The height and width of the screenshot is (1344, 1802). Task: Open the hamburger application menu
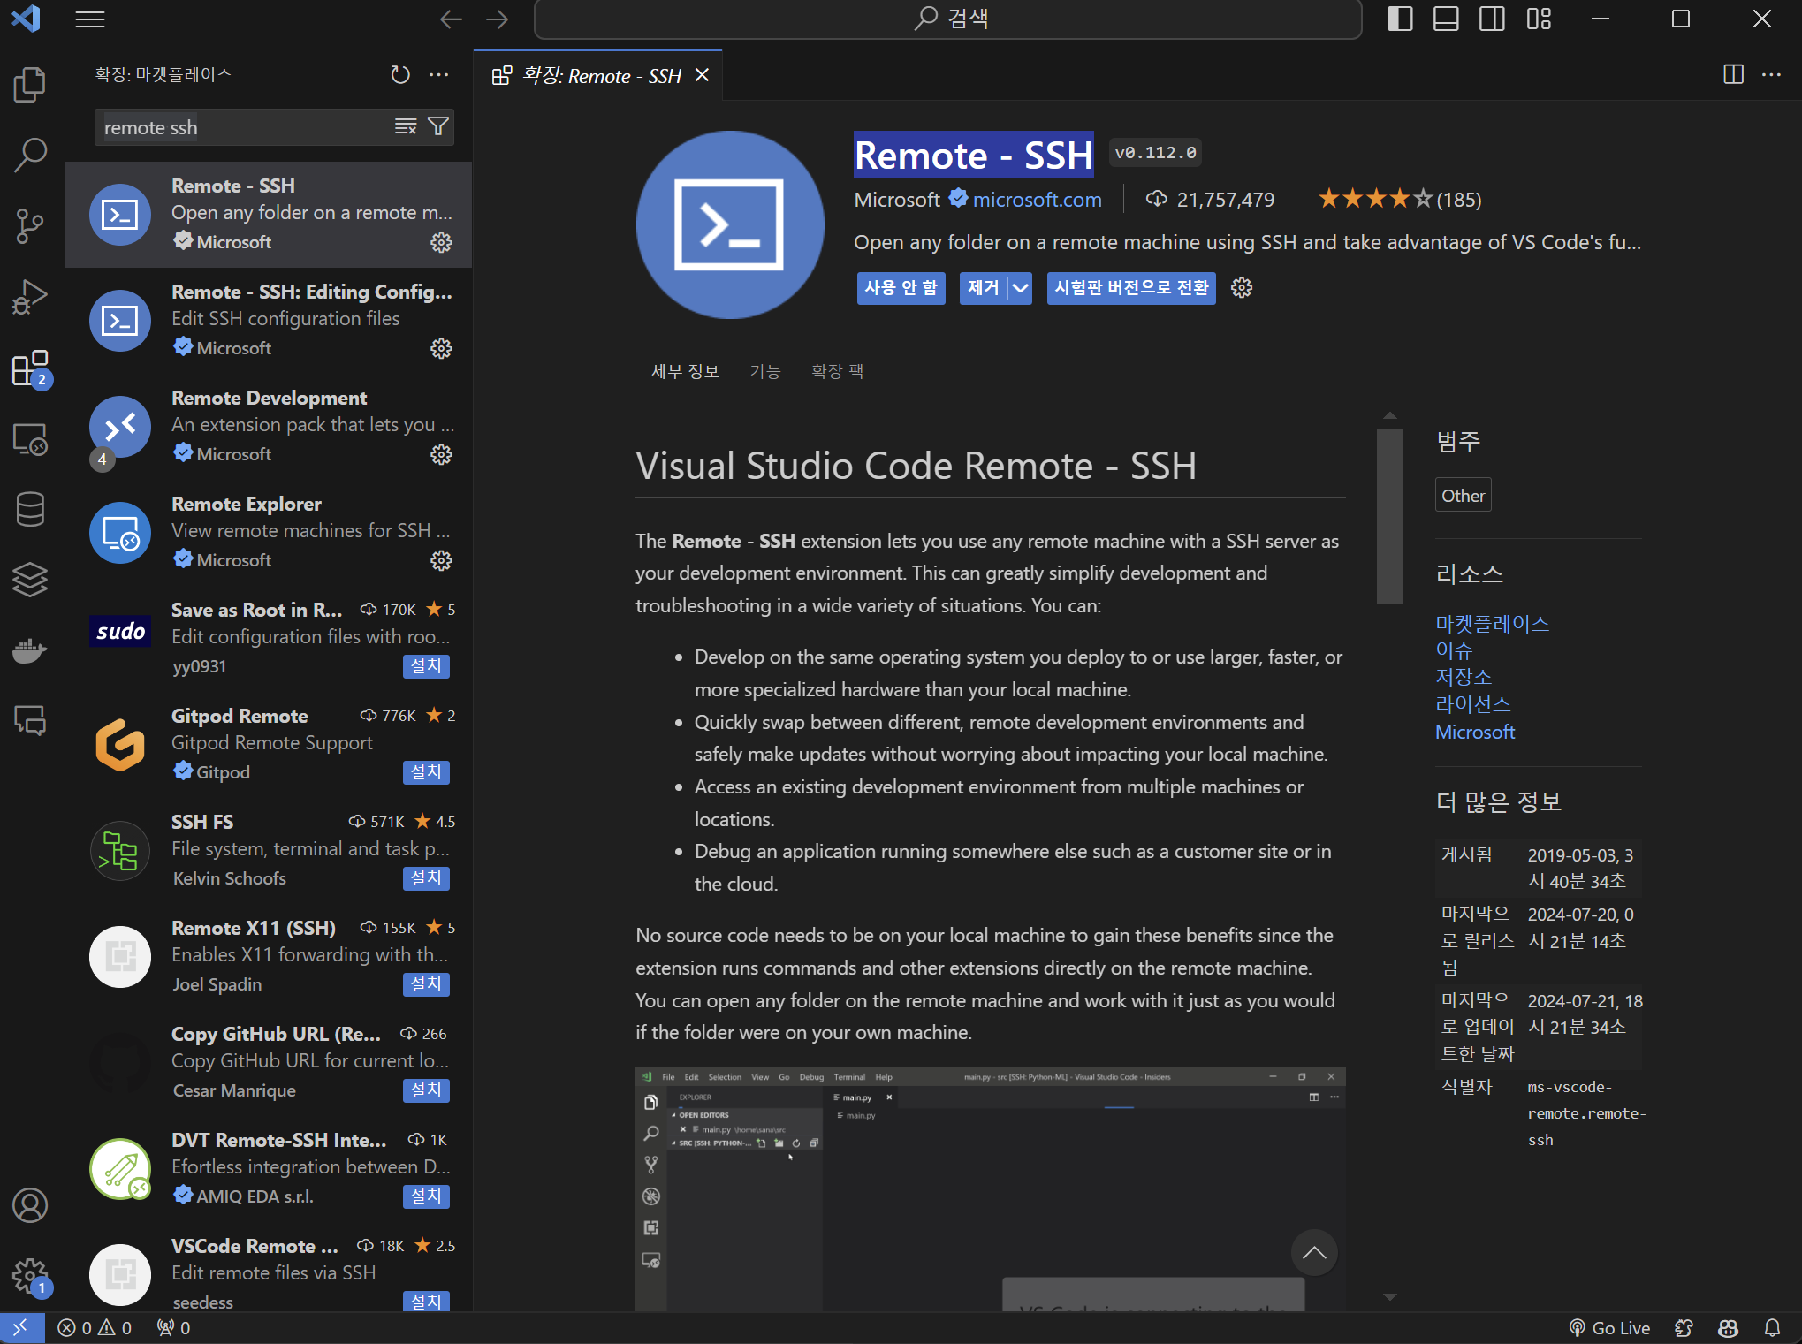click(89, 19)
